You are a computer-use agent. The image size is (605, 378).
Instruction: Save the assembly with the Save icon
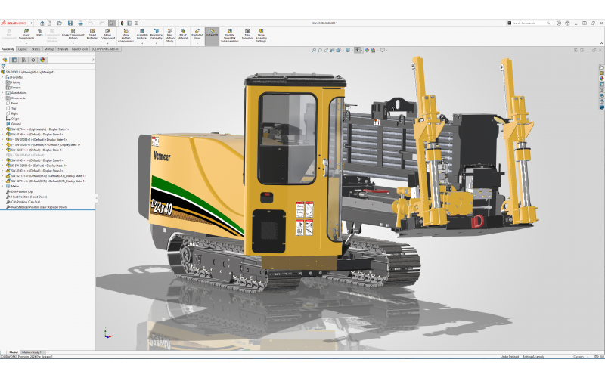[70, 23]
